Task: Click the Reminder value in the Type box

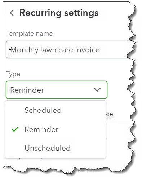Action: click(27, 90)
